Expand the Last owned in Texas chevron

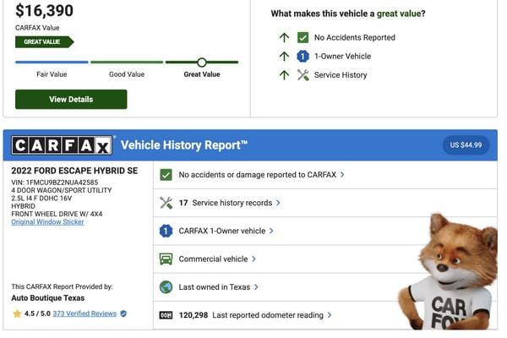[x=256, y=287]
